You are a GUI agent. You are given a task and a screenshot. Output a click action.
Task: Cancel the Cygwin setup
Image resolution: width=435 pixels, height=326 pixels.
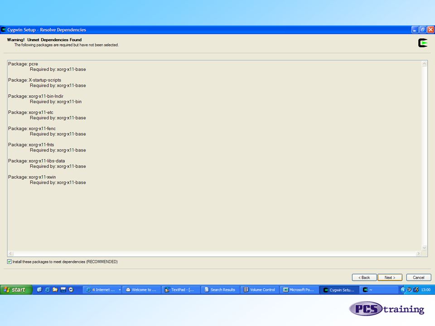click(419, 278)
